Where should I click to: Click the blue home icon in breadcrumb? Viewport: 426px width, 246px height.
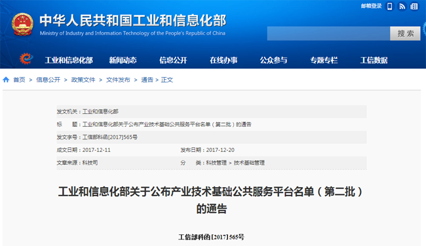tap(6, 80)
